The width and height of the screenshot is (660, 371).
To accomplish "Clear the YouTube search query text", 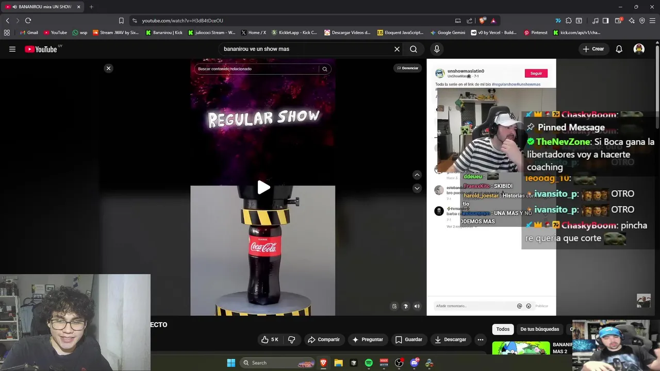I will point(397,49).
